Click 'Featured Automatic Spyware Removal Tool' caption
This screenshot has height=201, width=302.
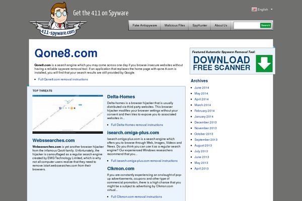click(223, 52)
